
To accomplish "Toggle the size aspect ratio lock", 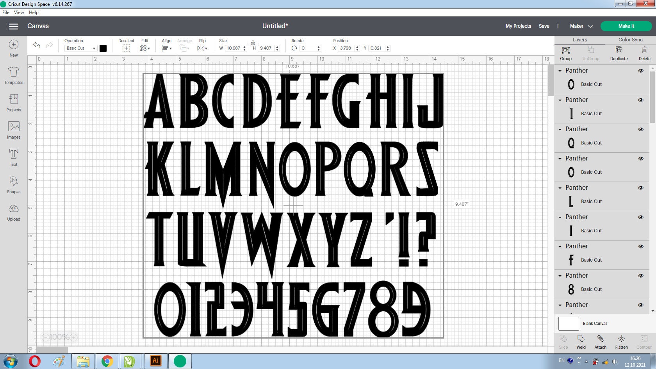I will [253, 42].
